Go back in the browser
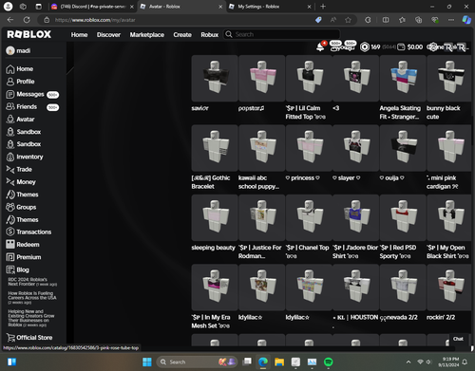This screenshot has width=475, height=371. pos(10,20)
